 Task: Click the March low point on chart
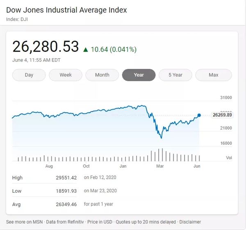162,138
